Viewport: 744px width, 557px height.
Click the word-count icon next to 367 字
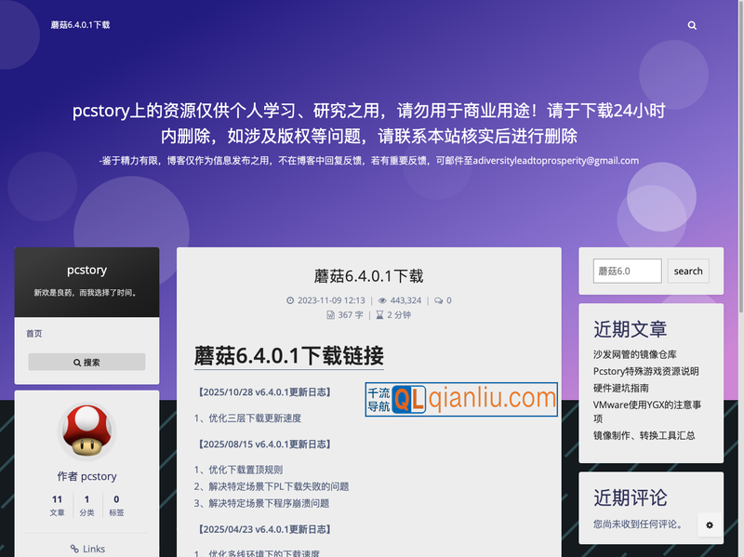(x=333, y=315)
